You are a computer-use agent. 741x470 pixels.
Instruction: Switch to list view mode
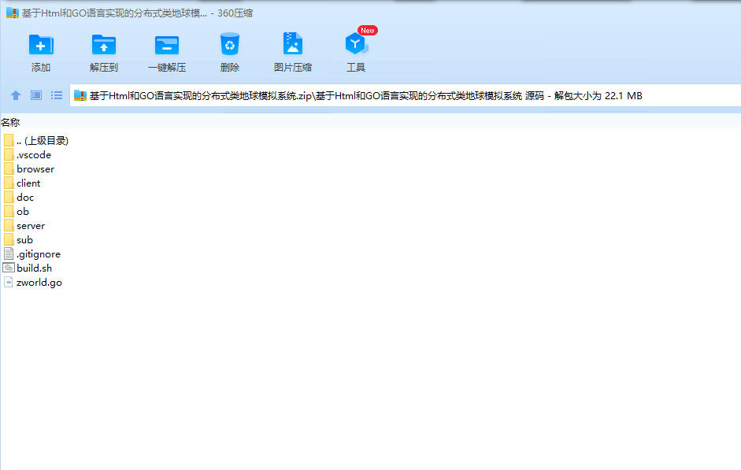[57, 95]
